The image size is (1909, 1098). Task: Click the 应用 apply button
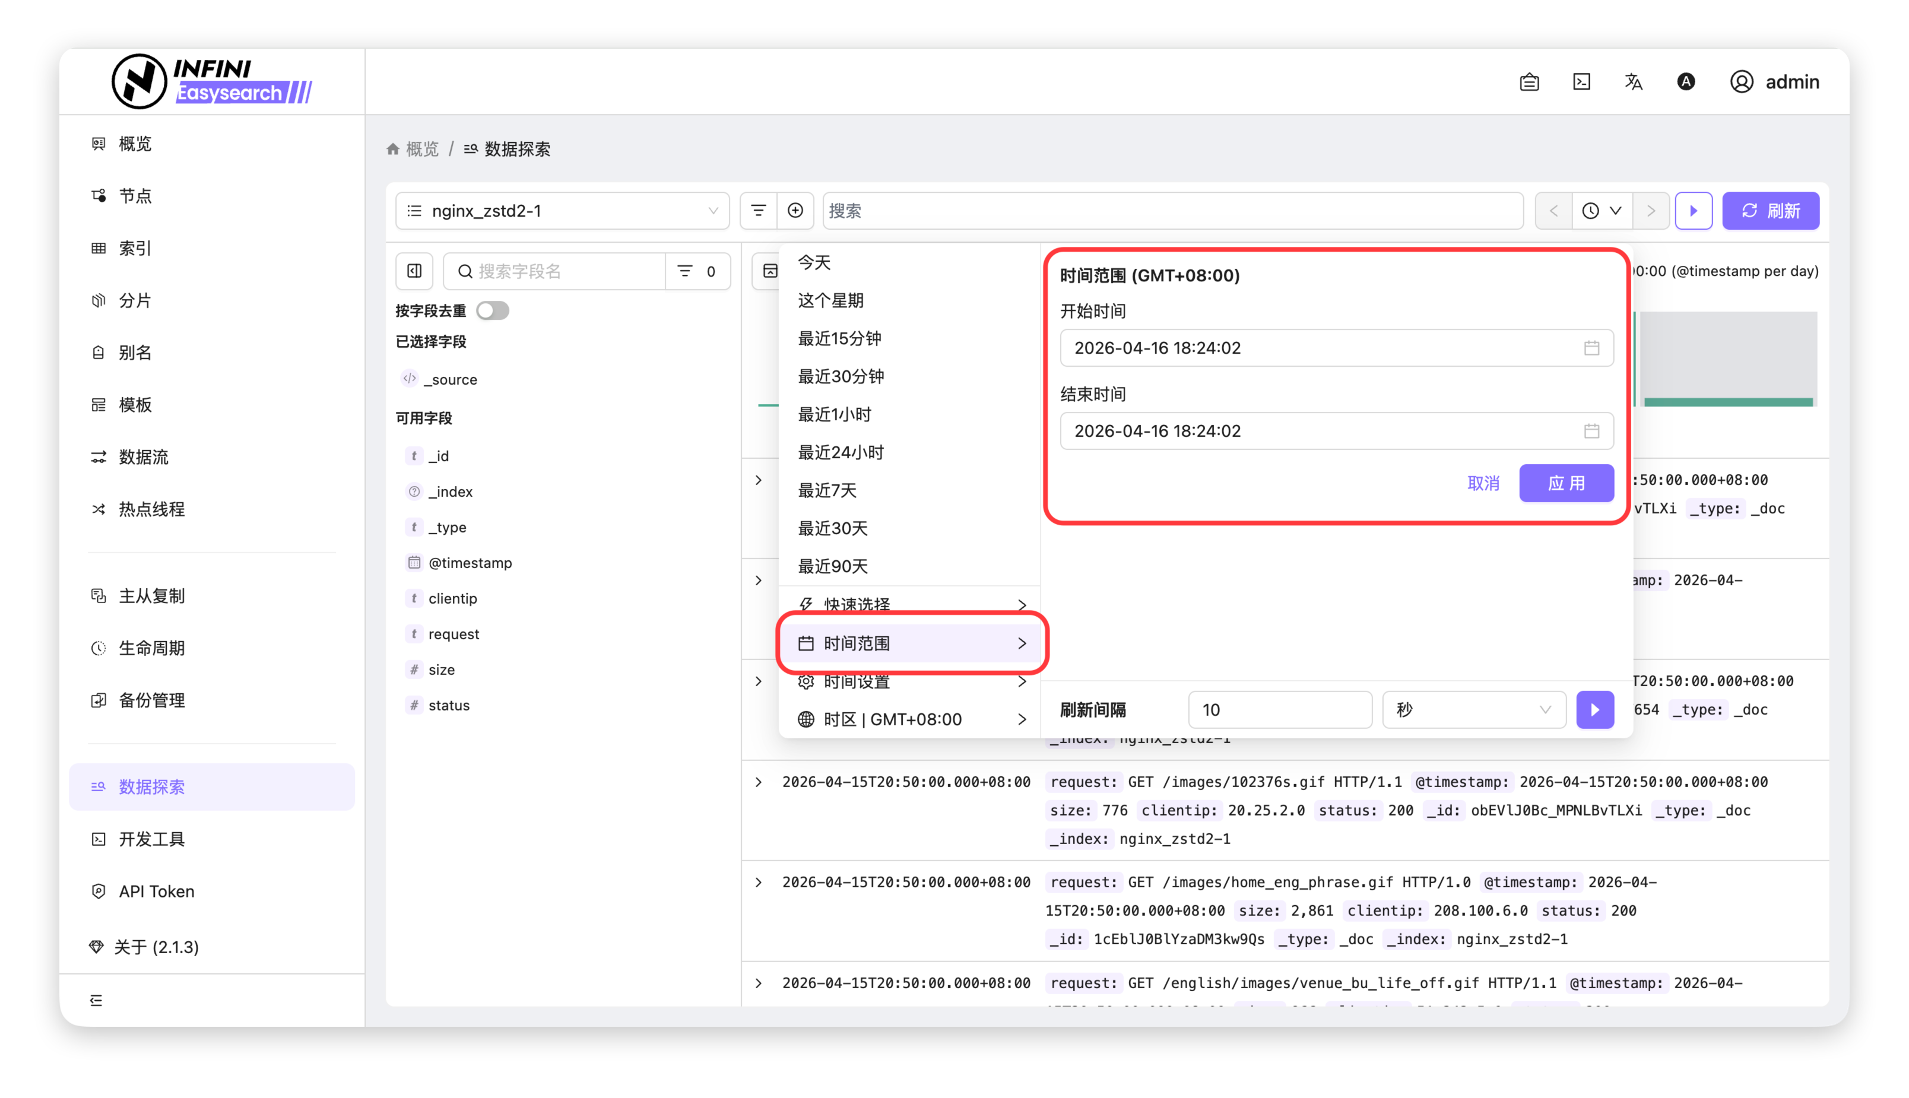[x=1566, y=483]
